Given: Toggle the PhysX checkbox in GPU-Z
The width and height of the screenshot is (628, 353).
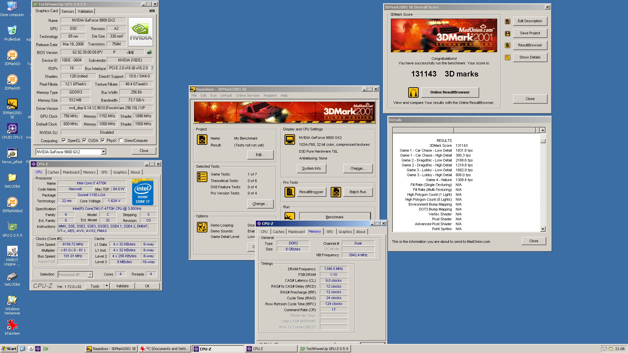Looking at the screenshot, I should click(103, 140).
